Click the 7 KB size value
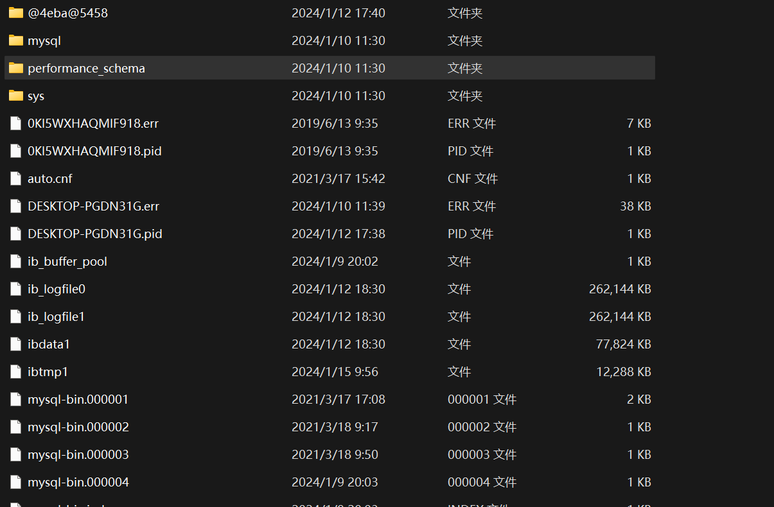 point(639,123)
